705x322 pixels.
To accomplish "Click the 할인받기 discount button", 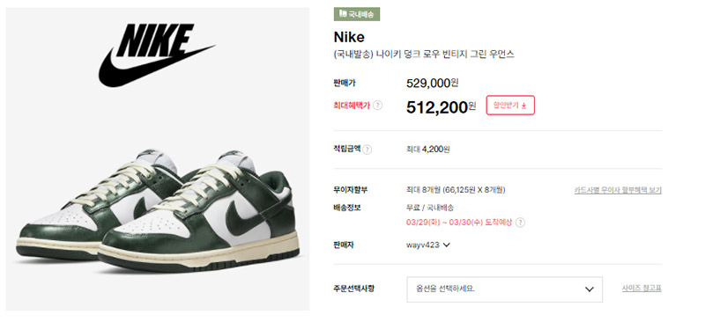I will pyautogui.click(x=510, y=105).
